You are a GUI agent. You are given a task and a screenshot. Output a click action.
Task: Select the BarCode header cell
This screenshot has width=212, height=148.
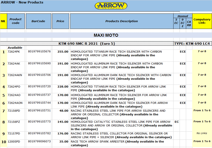click(x=38, y=21)
